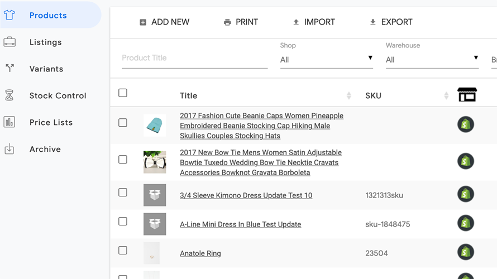This screenshot has width=497, height=279.
Task: Check the 3/4 Sleeve Kimono Dress row
Action: [123, 193]
